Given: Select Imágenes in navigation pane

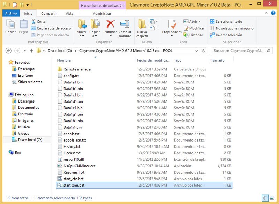Looking at the screenshot, I should click(23, 121).
